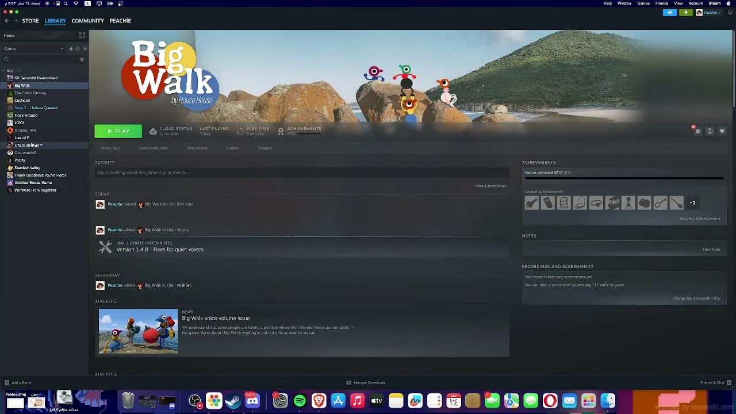Open the PEACHIE profile tab
The width and height of the screenshot is (736, 414).
click(120, 21)
